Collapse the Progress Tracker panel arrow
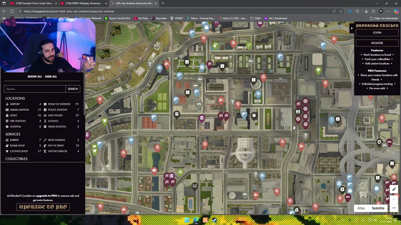The width and height of the screenshot is (401, 225). pos(352,28)
